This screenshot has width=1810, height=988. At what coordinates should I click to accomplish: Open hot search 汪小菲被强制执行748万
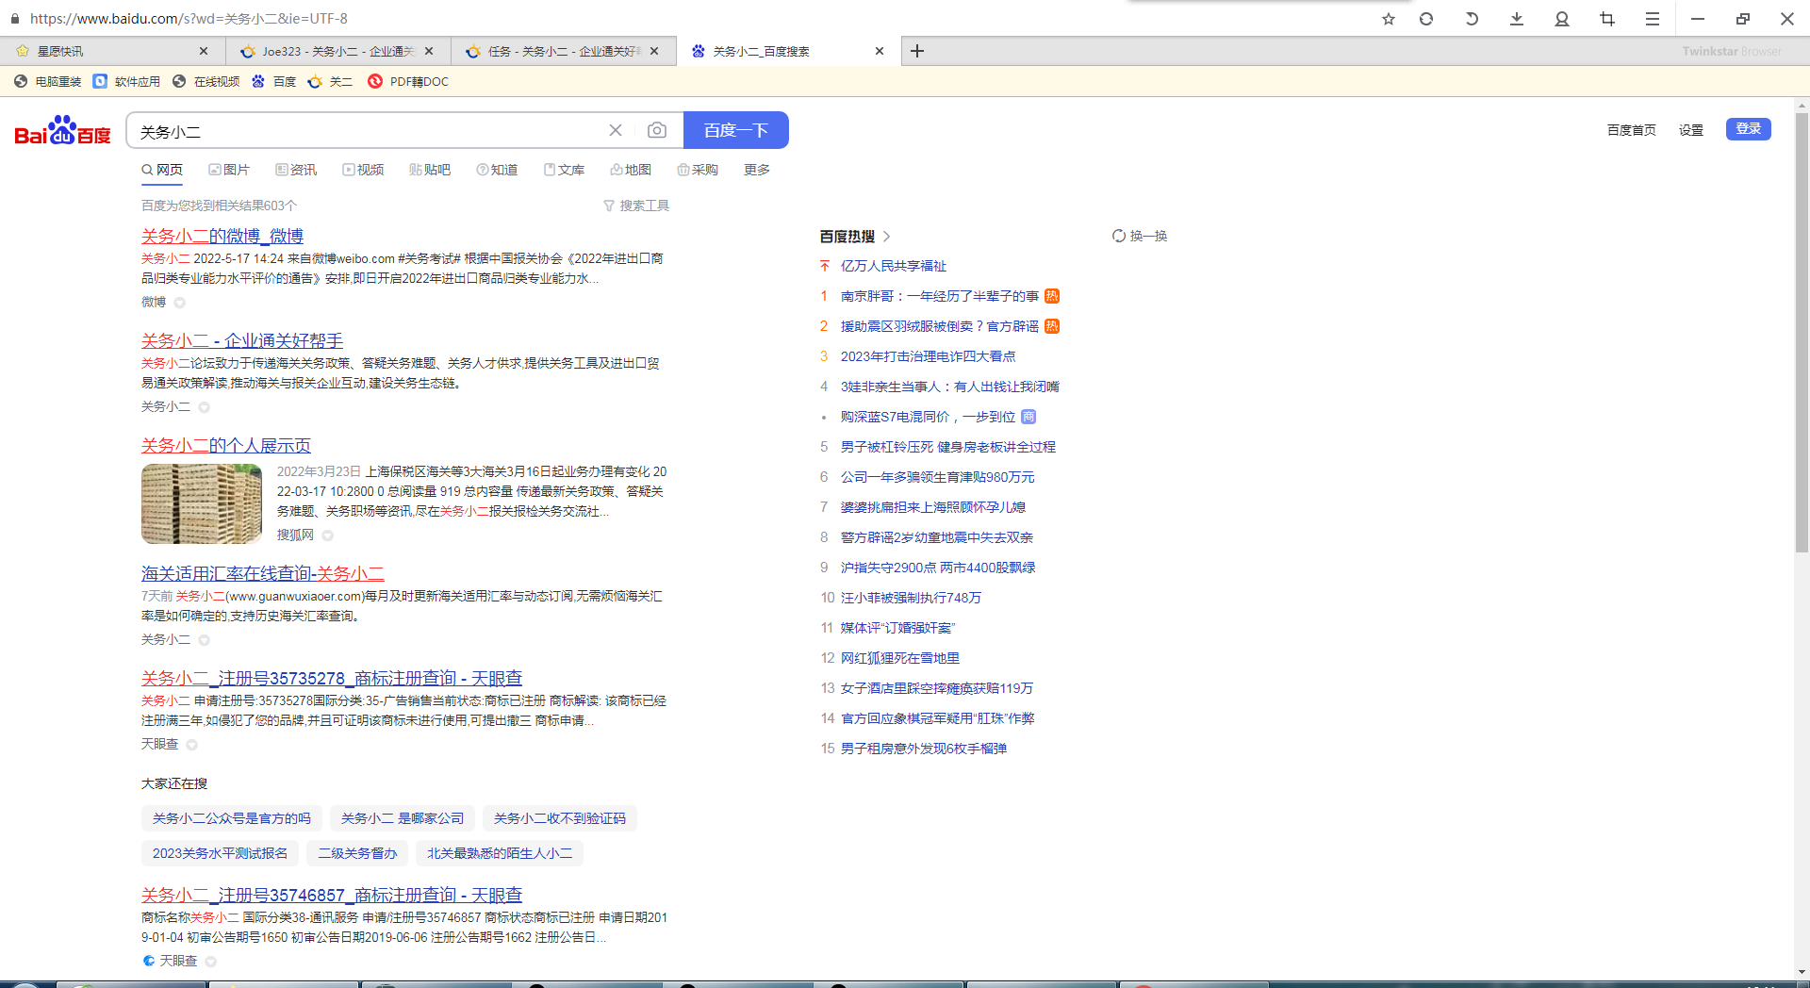911,598
